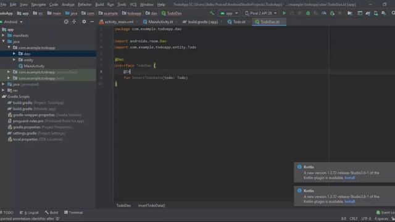Open the Event Log button
This screenshot has height=222, width=395.
pyautogui.click(x=385, y=212)
